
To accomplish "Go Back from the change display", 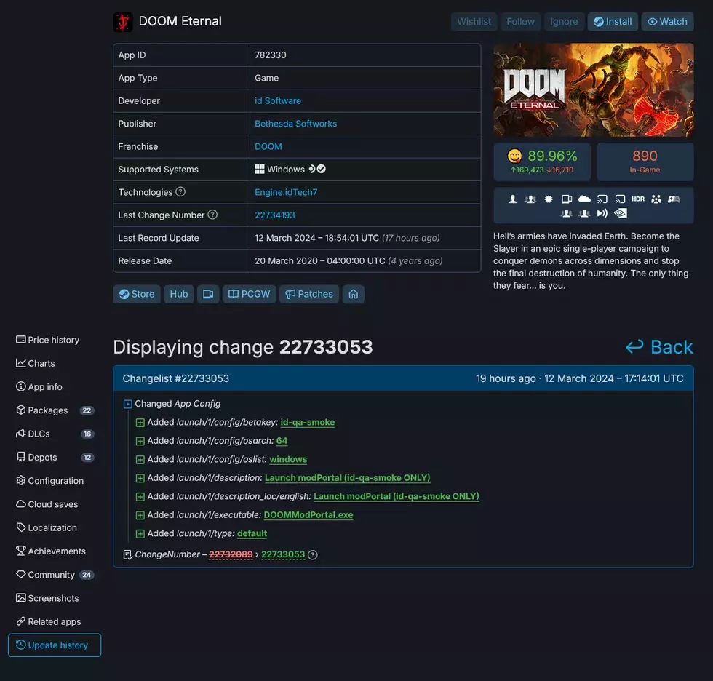I will coord(659,347).
